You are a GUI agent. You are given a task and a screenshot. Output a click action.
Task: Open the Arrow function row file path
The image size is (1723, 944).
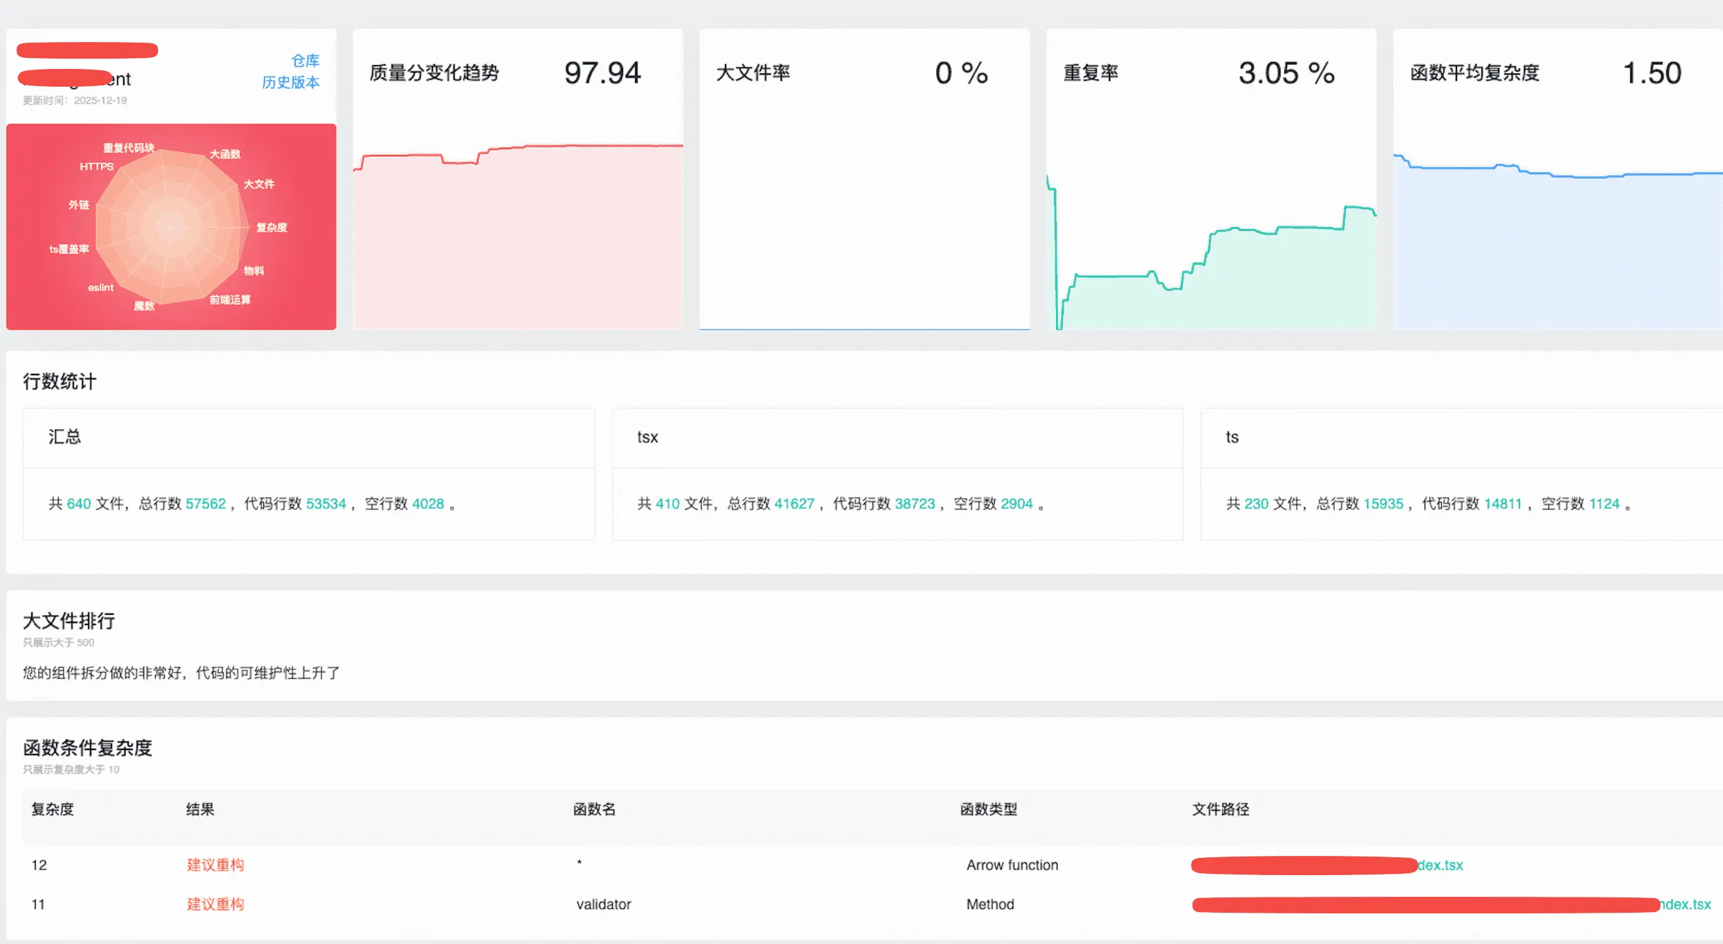(1439, 865)
